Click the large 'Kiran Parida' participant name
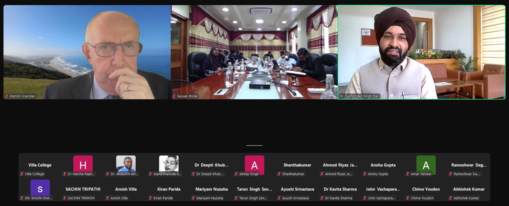 point(169,189)
